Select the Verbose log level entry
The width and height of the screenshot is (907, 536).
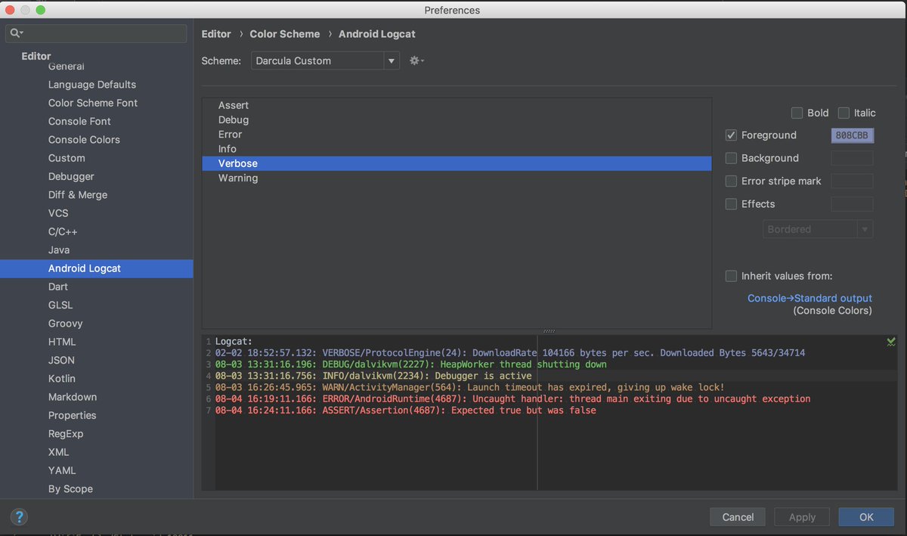coord(457,163)
